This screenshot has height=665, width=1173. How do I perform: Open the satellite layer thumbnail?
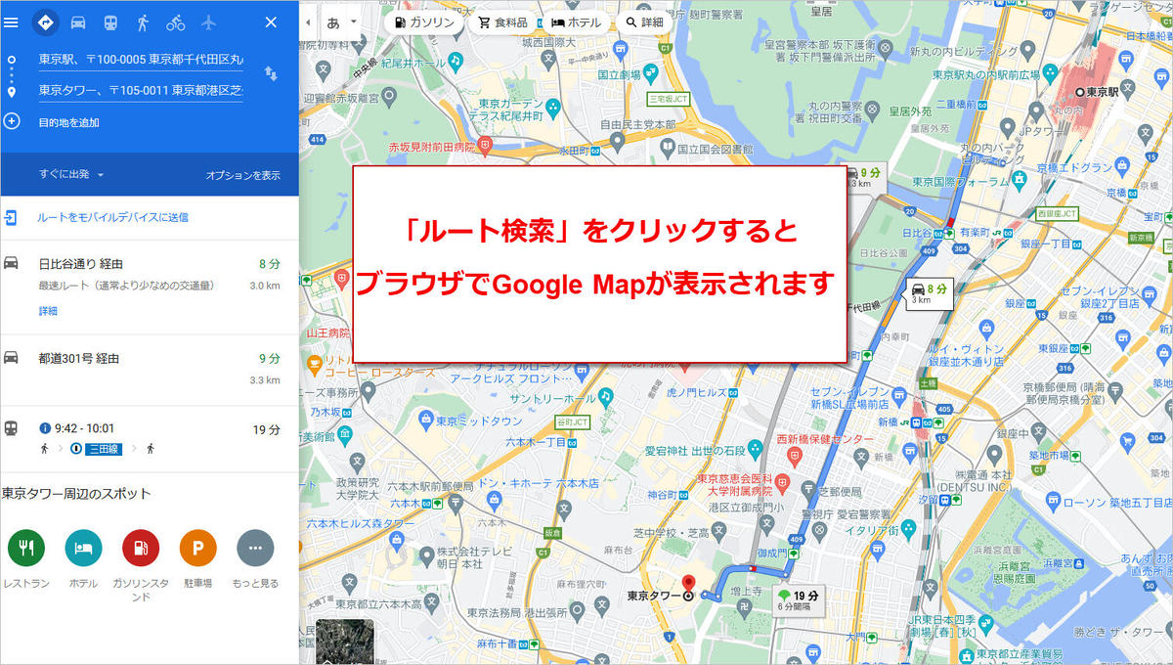click(x=345, y=642)
